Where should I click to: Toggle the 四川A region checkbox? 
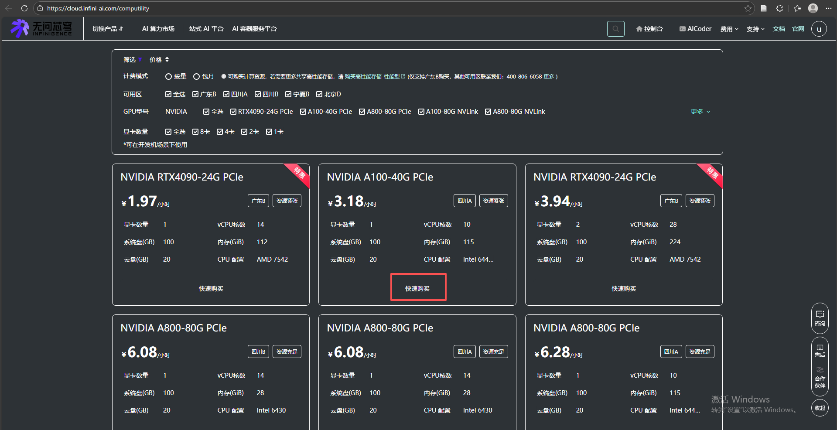226,94
